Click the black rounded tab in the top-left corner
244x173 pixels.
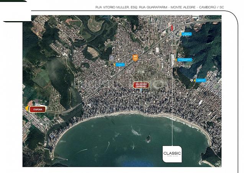[15, 10]
